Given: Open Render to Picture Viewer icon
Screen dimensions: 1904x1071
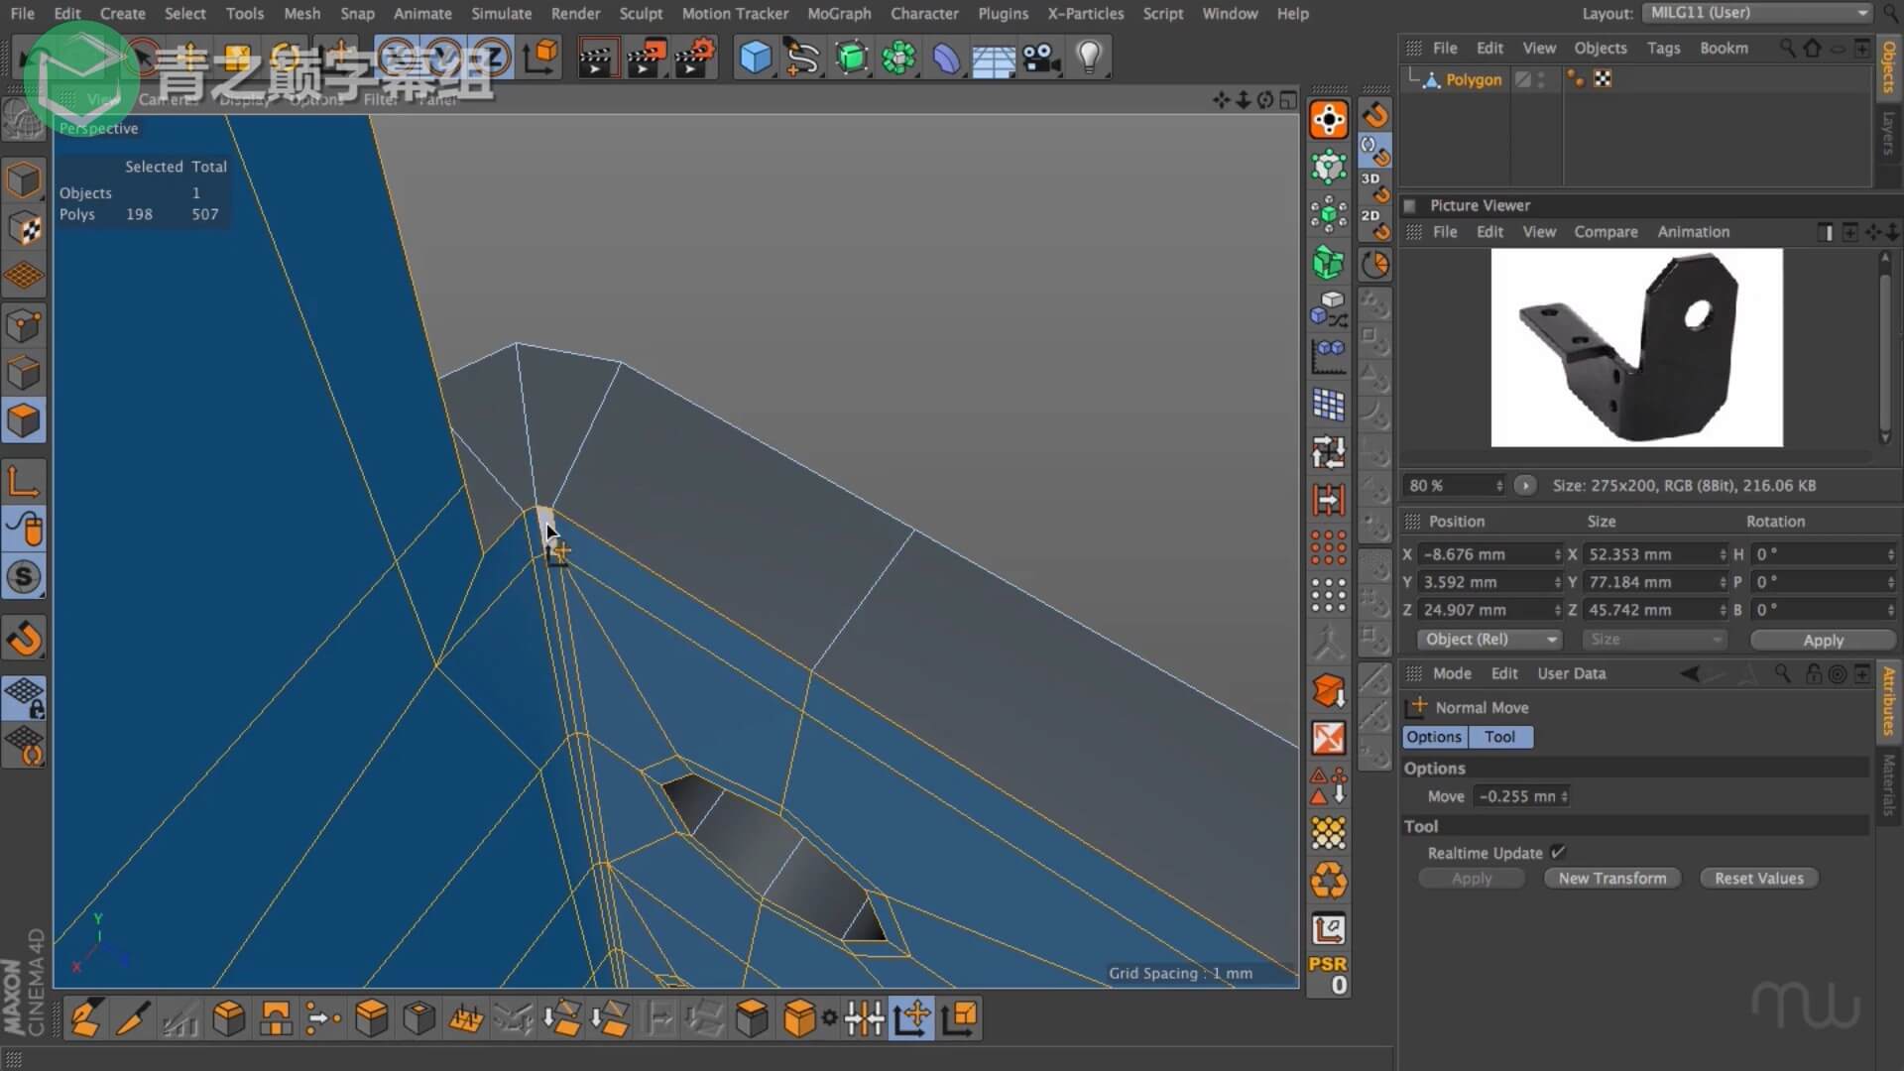Looking at the screenshot, I should point(646,58).
